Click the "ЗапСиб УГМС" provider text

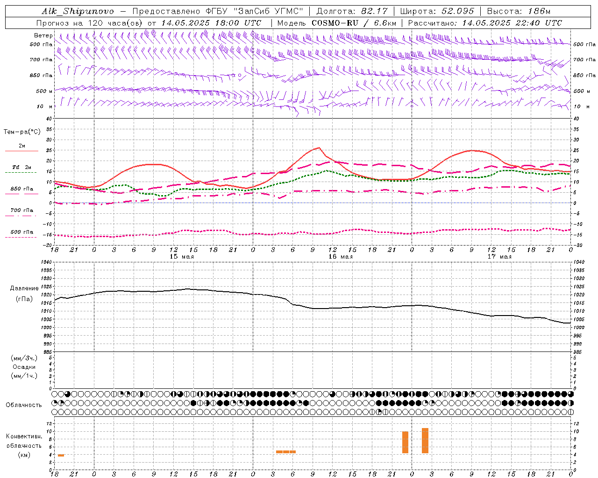(268, 11)
